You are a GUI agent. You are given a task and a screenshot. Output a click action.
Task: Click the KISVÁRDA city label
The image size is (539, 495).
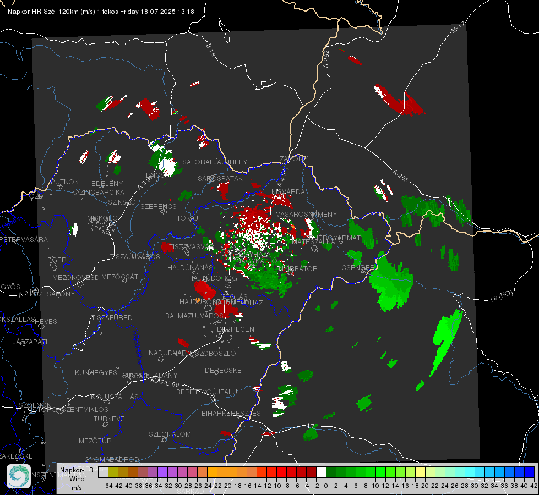[x=288, y=192]
